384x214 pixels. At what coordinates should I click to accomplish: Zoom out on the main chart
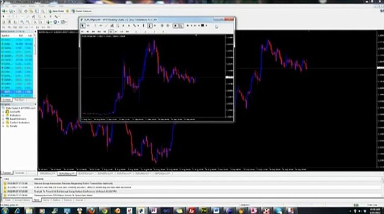pyautogui.click(x=28, y=22)
